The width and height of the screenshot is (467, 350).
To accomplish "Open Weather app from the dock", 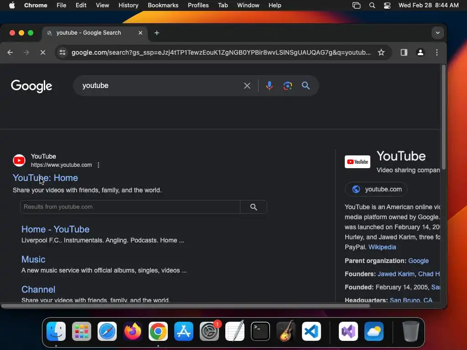I will pyautogui.click(x=374, y=331).
